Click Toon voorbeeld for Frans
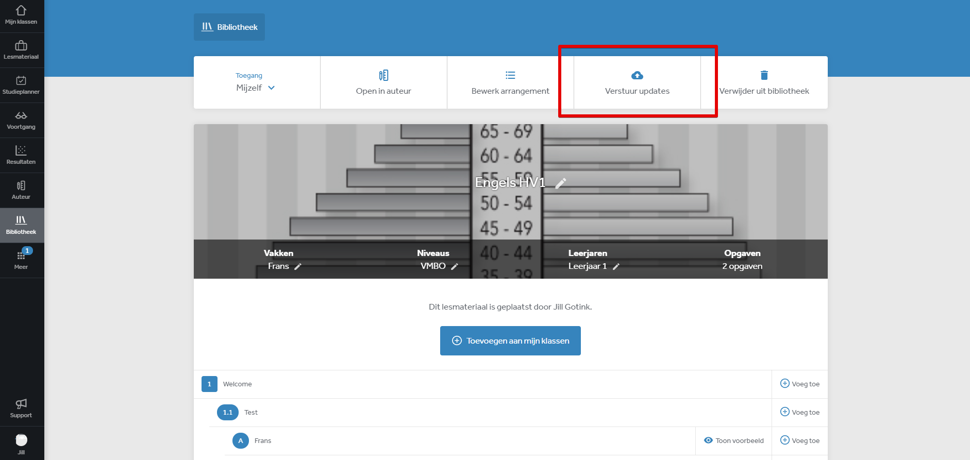 [x=734, y=440]
